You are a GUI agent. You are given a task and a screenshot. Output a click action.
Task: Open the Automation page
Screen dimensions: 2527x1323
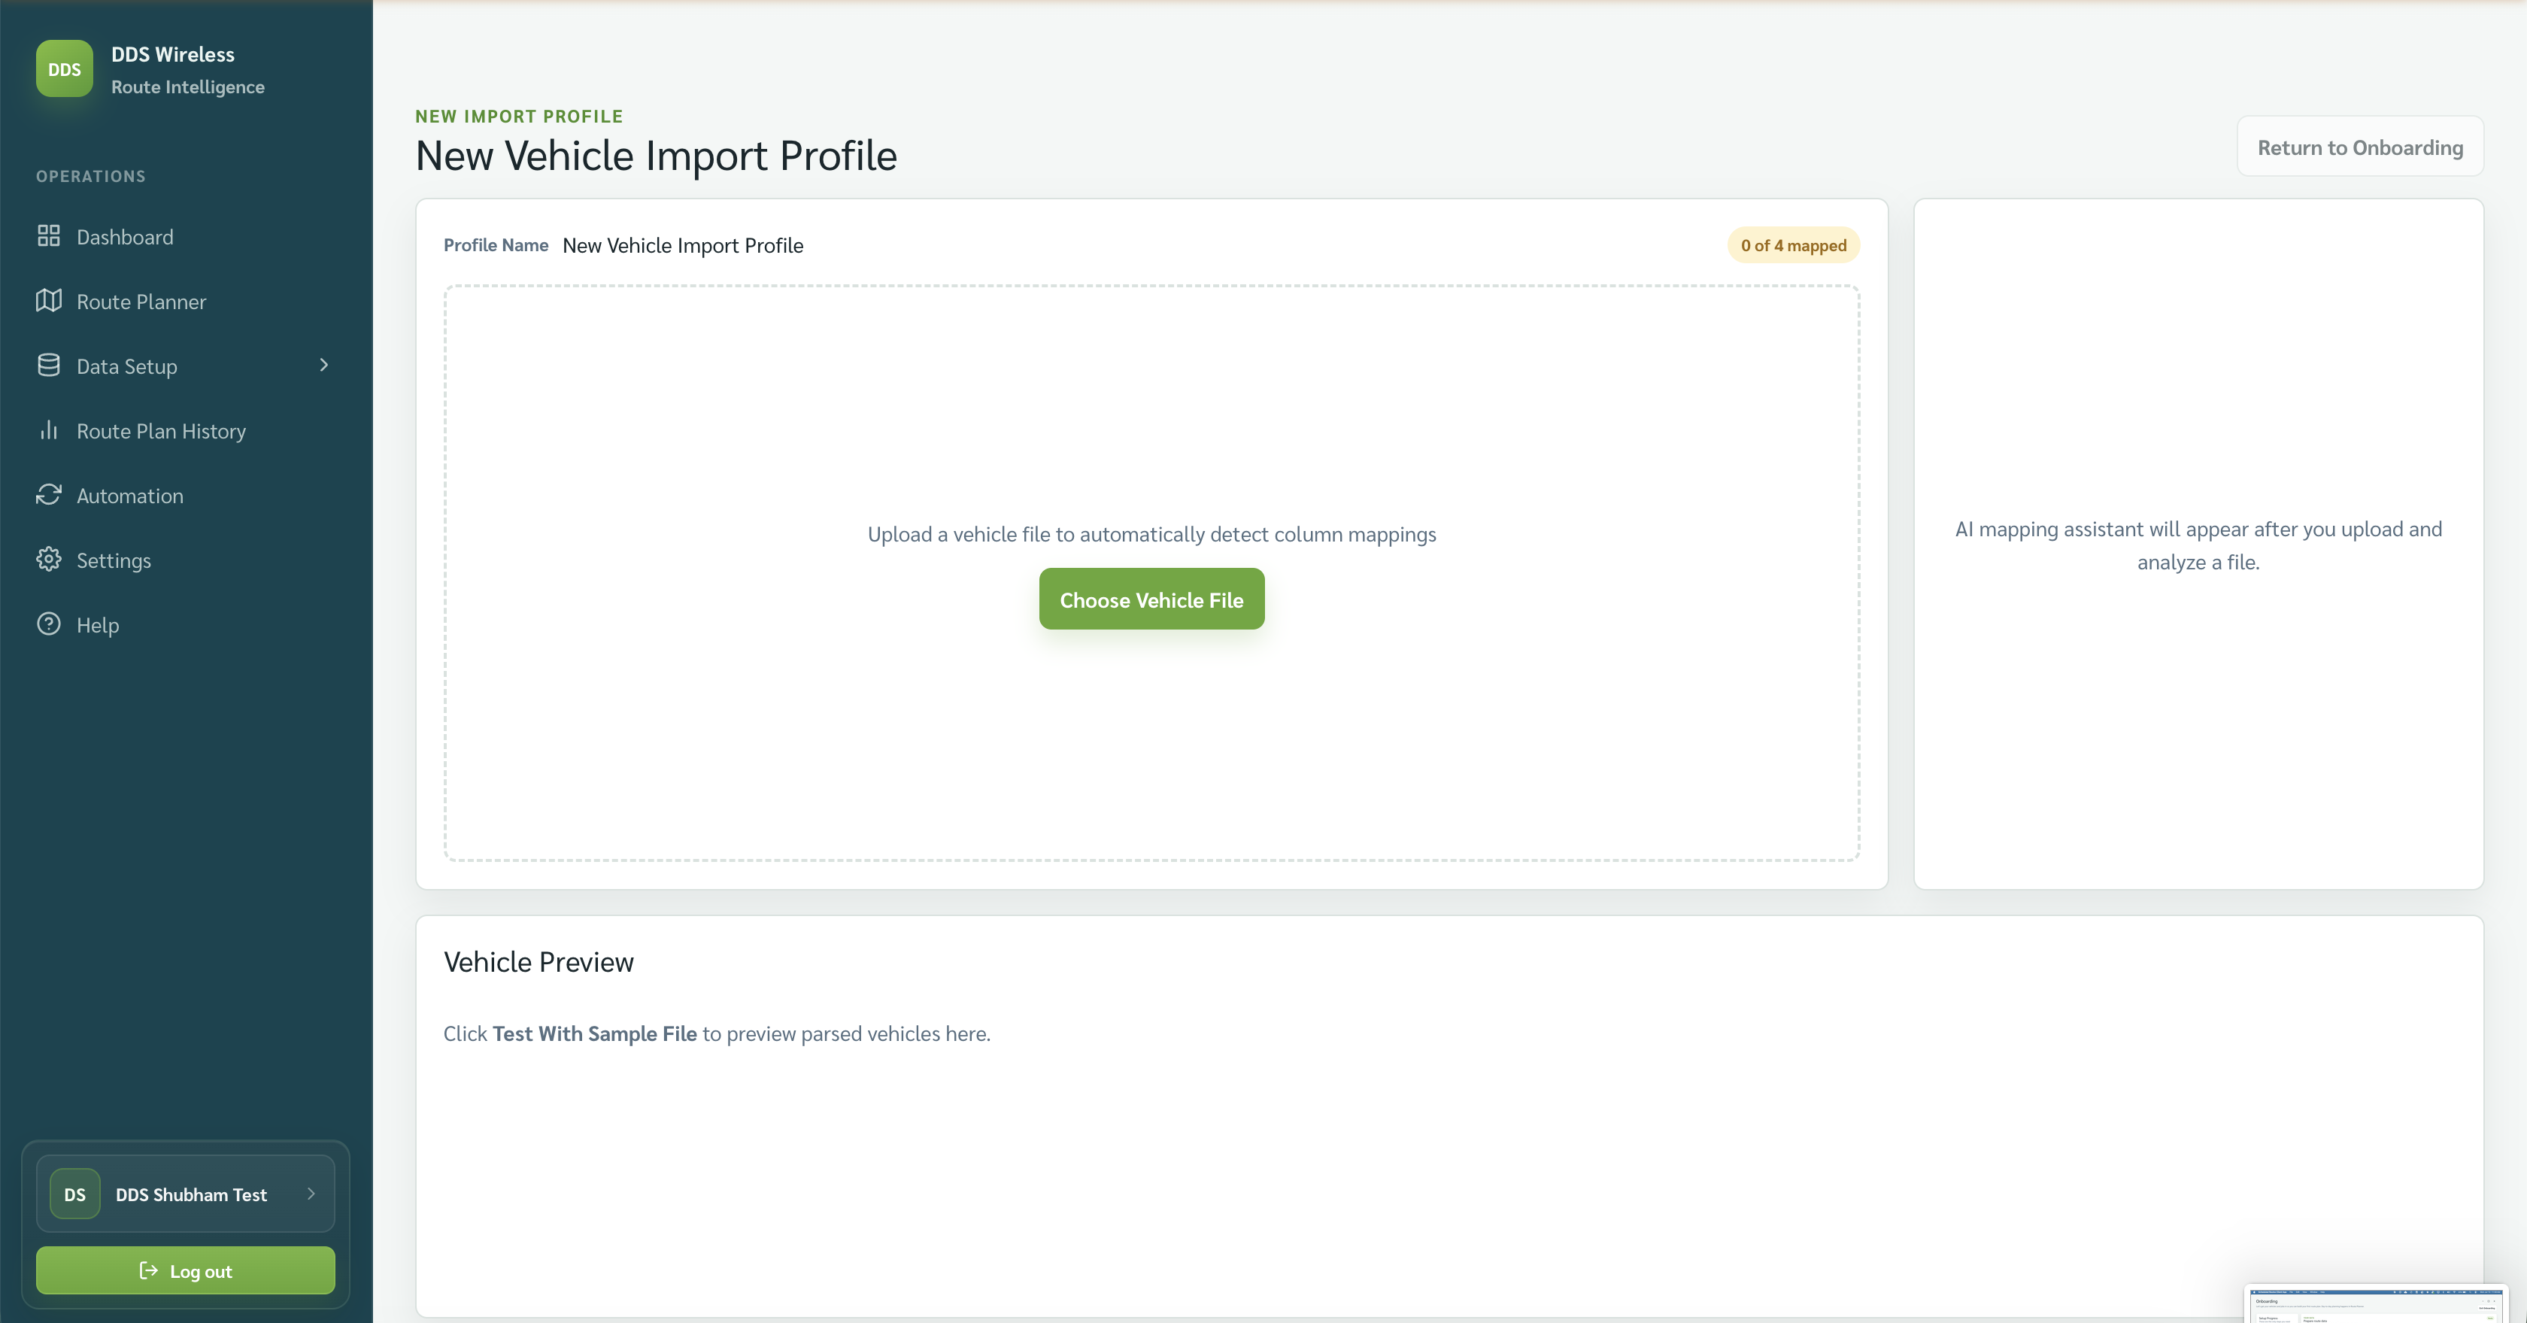(x=186, y=495)
